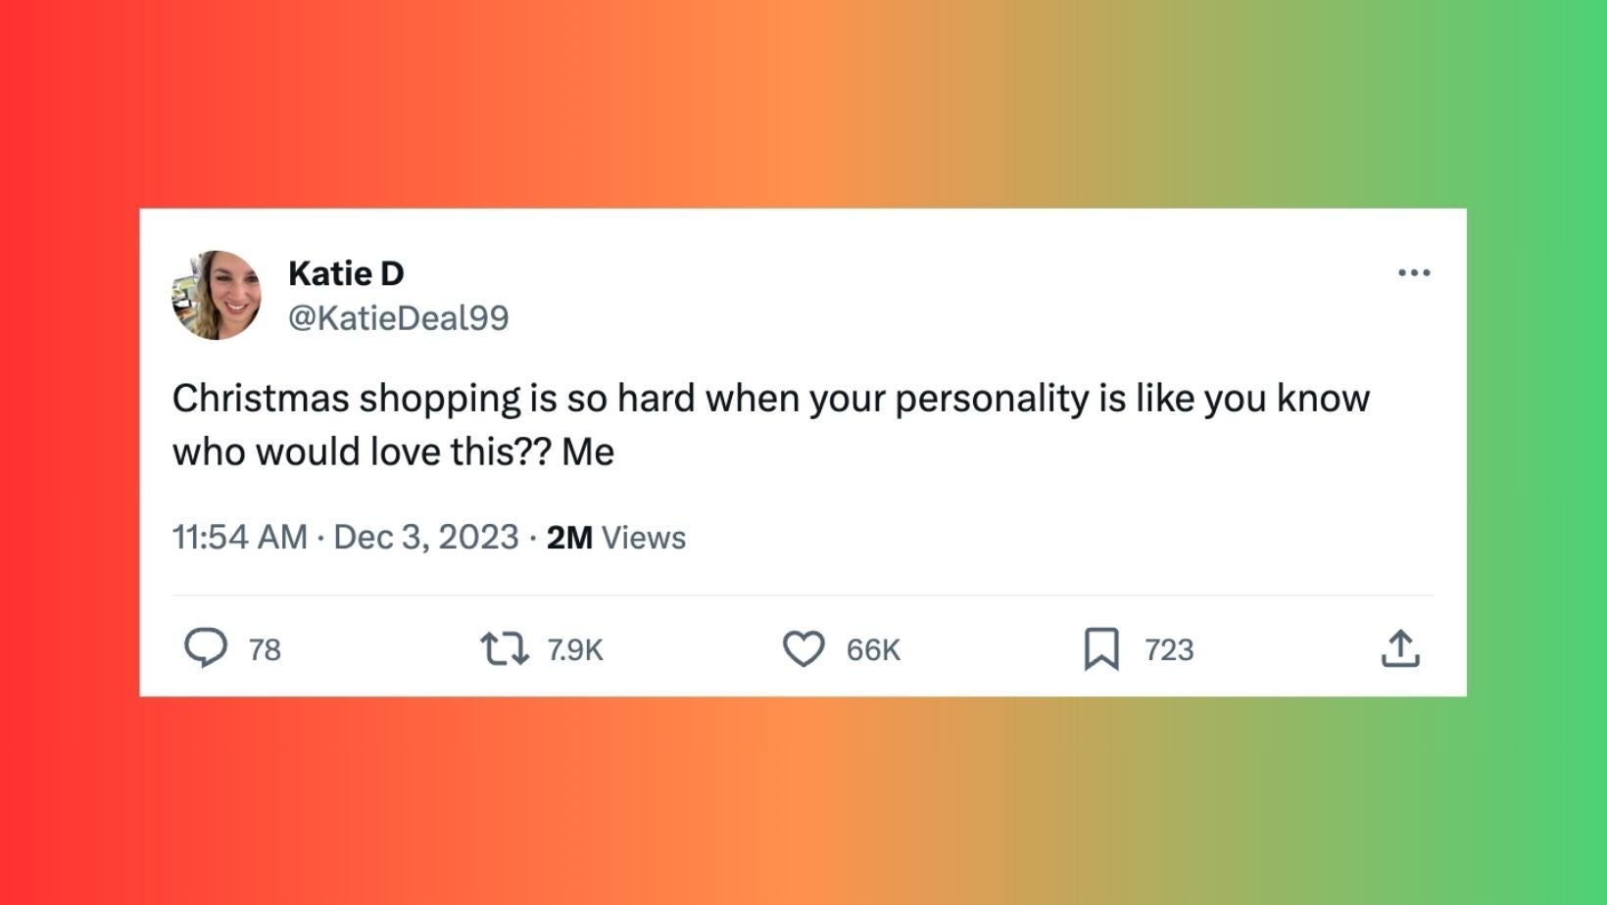Image resolution: width=1607 pixels, height=905 pixels.
Task: Click the 78 replies count
Action: tap(265, 649)
